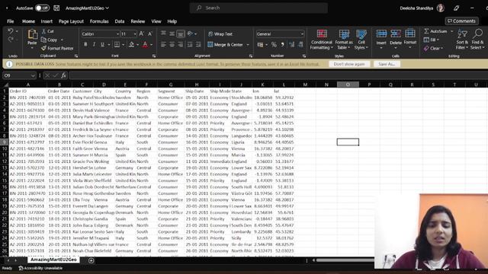Image resolution: width=488 pixels, height=274 pixels.
Task: Click the Orientation text angle icon
Action: point(190,33)
